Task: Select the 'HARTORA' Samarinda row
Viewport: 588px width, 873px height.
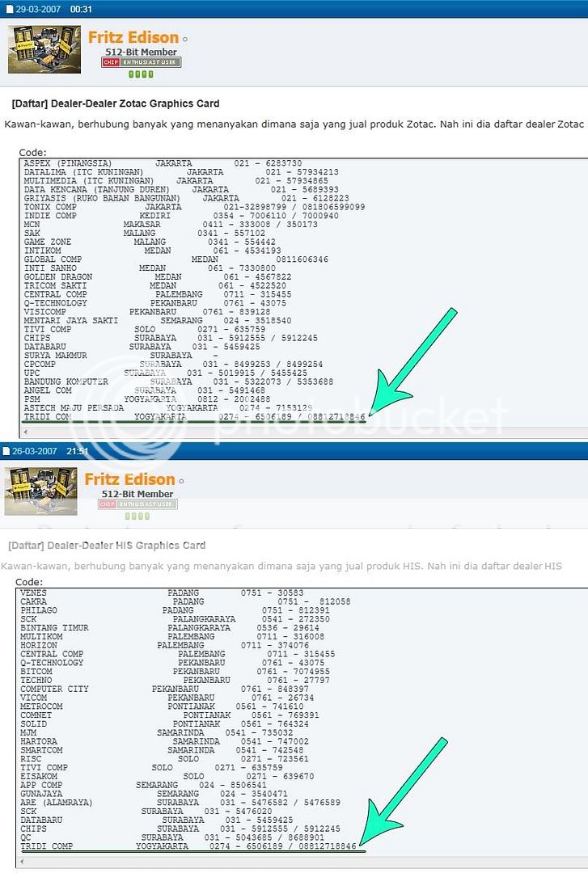Action: tap(164, 741)
